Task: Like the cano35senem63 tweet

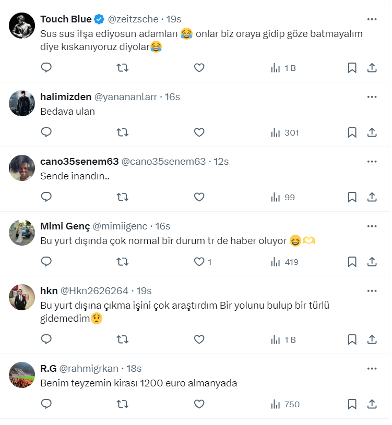Action: [x=199, y=197]
